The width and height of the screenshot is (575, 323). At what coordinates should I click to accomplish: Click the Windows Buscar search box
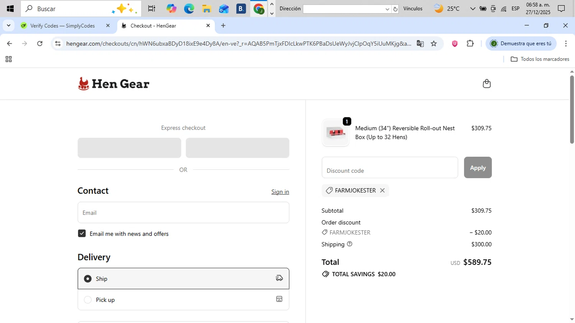point(81,8)
